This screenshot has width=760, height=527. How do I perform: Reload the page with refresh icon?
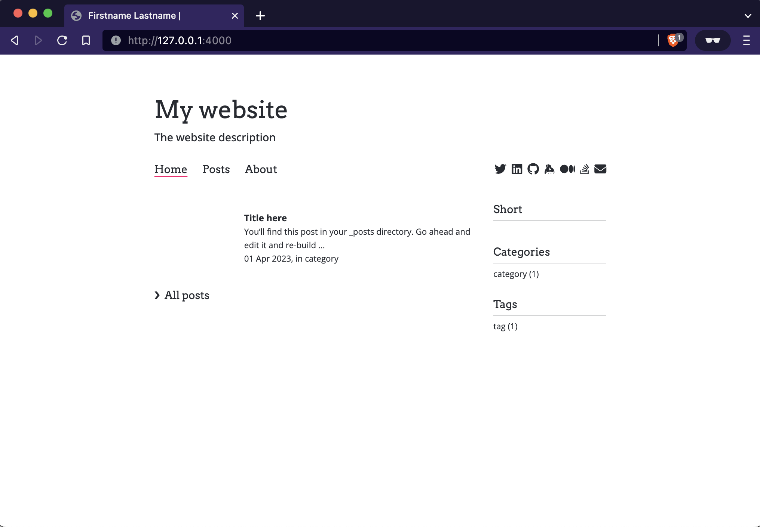pyautogui.click(x=62, y=40)
